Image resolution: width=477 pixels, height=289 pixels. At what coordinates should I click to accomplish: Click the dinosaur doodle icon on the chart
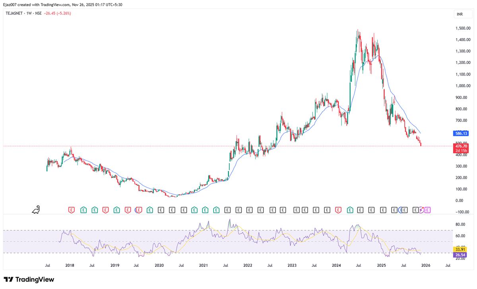click(x=35, y=210)
